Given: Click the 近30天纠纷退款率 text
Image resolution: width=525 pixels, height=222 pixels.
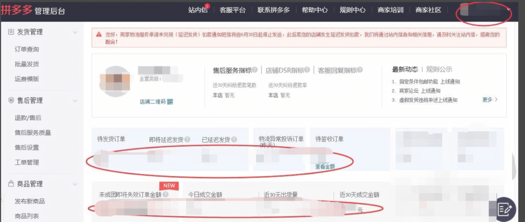Looking at the screenshot, I should click(x=288, y=85).
